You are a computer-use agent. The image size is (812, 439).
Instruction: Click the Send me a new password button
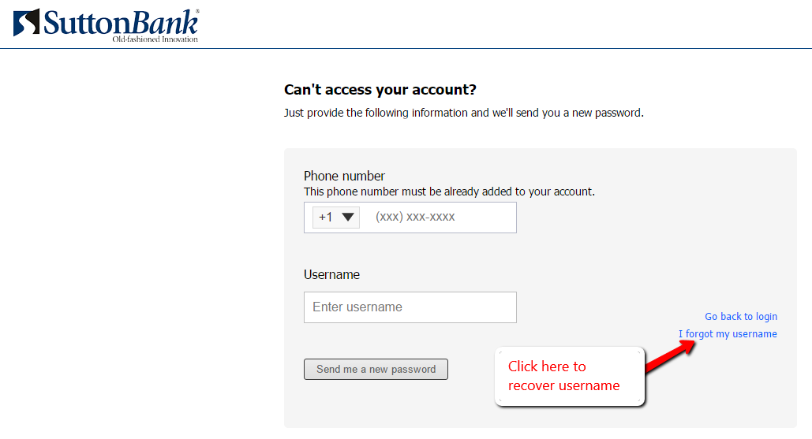click(376, 369)
